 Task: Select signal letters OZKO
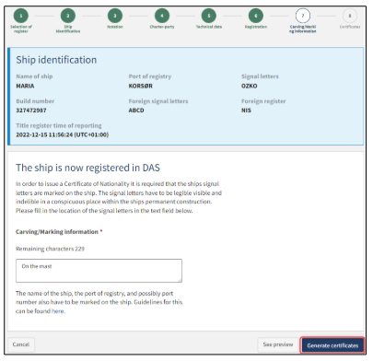[250, 86]
